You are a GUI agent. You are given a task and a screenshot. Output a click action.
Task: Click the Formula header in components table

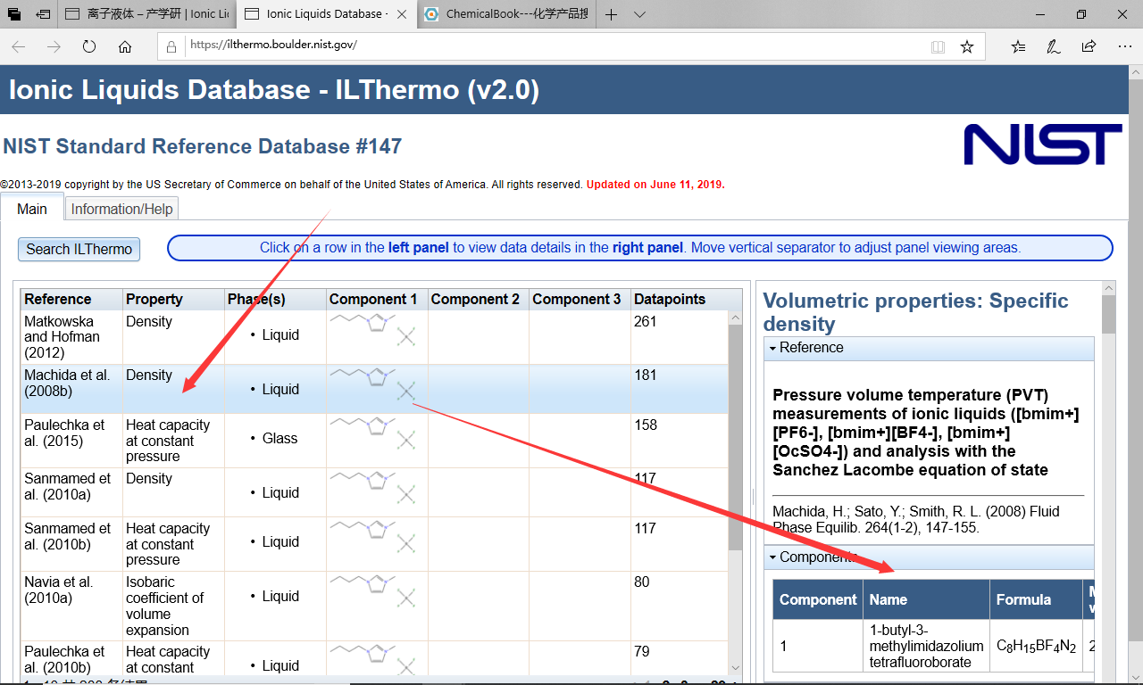coord(1036,599)
